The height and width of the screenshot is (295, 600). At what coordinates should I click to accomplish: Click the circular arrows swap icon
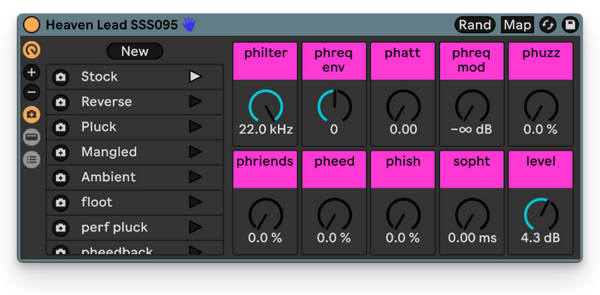pos(548,25)
